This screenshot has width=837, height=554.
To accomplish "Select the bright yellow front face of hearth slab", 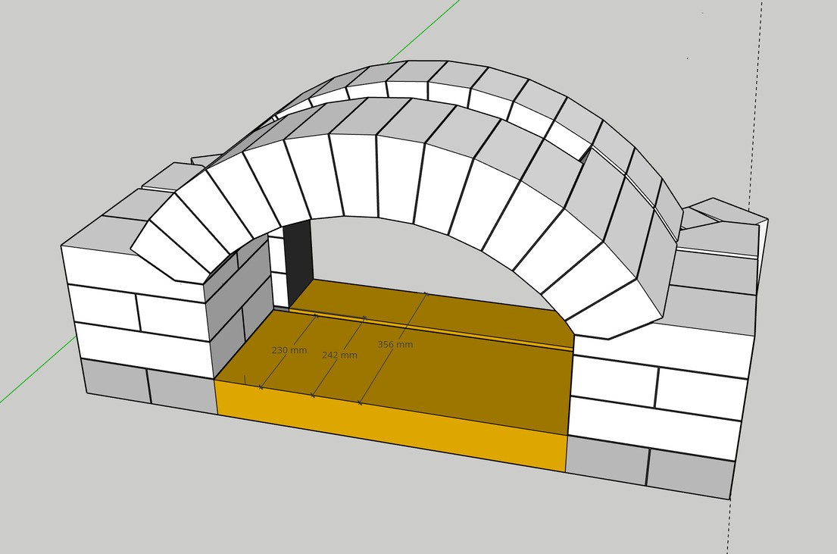I will click(394, 428).
